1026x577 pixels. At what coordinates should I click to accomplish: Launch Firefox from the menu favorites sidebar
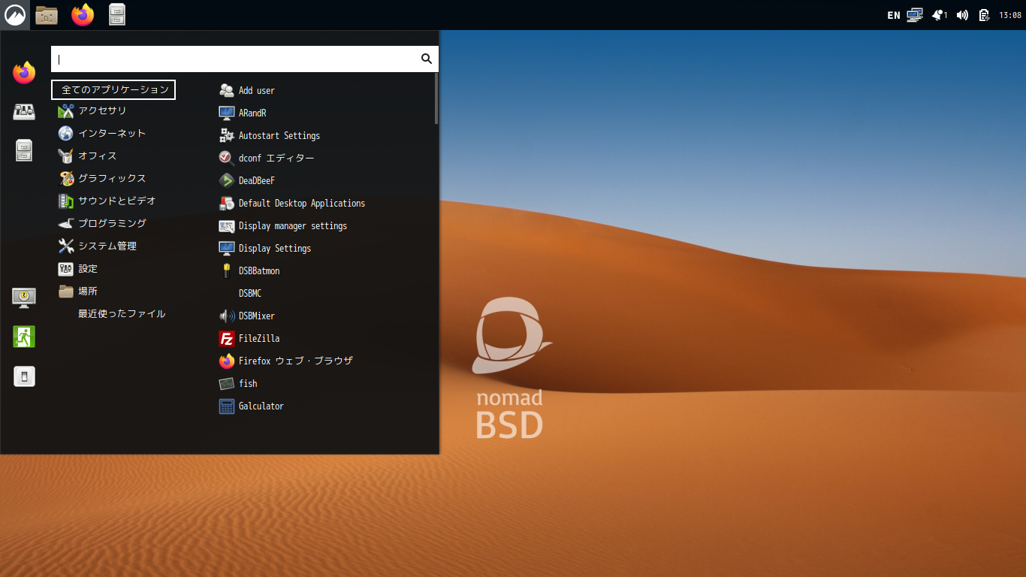[24, 73]
